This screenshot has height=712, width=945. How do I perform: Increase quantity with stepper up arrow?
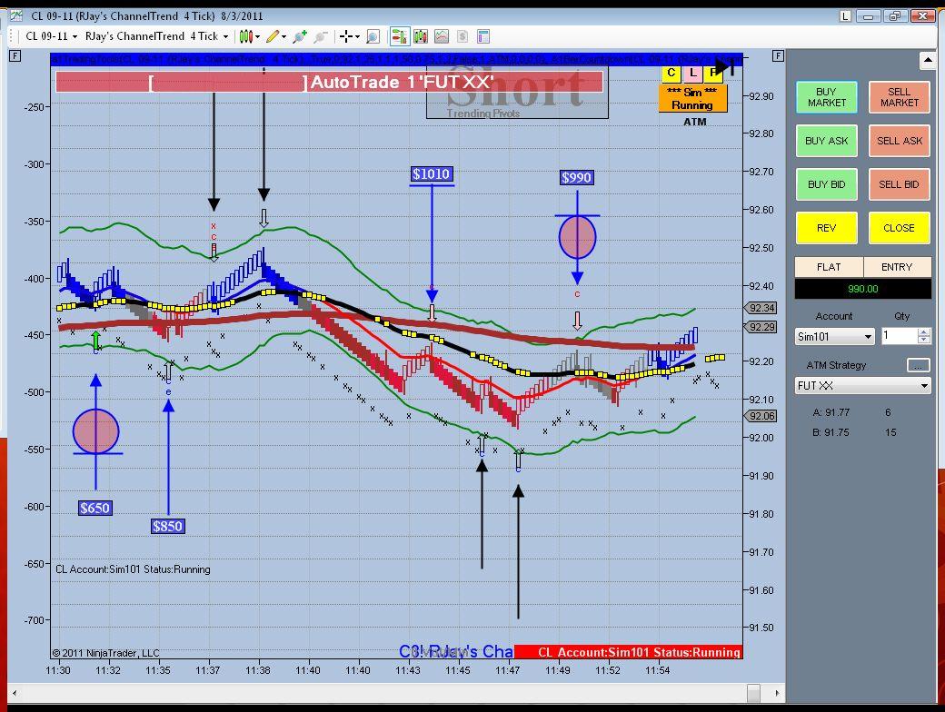tap(923, 331)
